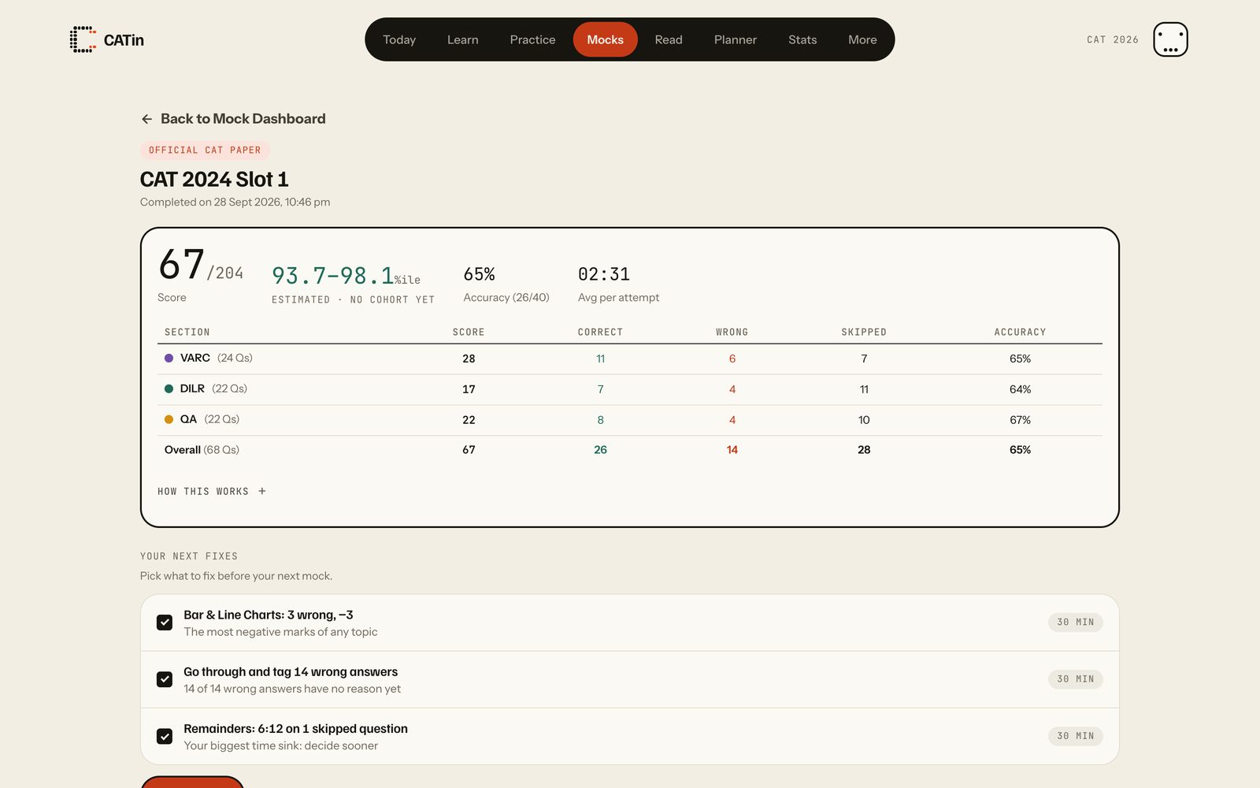Click the green DILR section dot
Viewport: 1260px width, 788px height.
(x=169, y=388)
